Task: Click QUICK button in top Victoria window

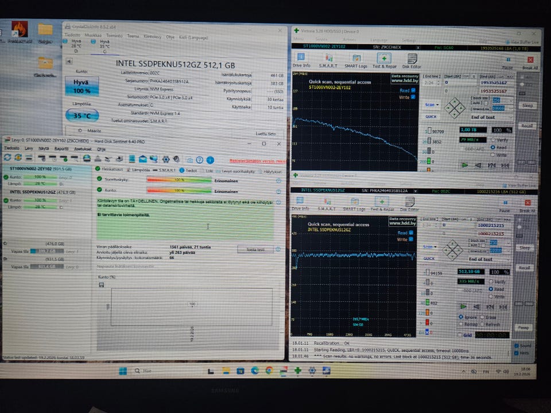Action: (431, 116)
